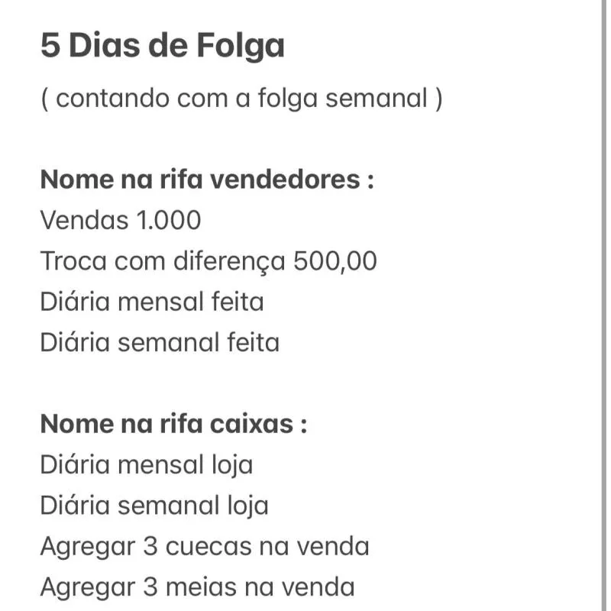This screenshot has height=611, width=611.
Task: Click the "Diária semanal loja" line
Action: pos(154,505)
